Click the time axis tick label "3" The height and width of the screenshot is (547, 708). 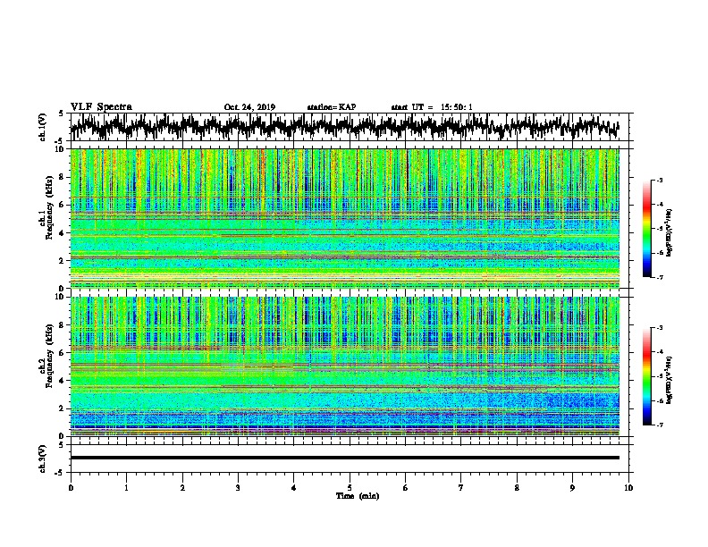[238, 488]
